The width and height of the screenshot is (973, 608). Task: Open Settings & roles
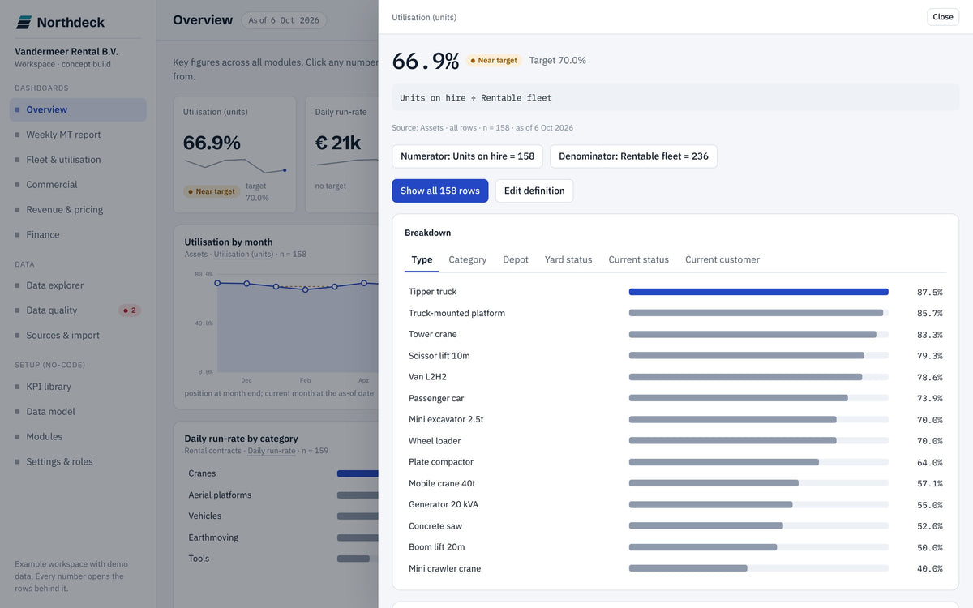[78, 462]
